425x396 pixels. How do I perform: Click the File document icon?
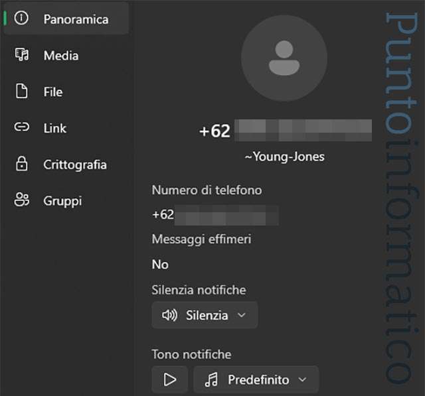point(22,92)
